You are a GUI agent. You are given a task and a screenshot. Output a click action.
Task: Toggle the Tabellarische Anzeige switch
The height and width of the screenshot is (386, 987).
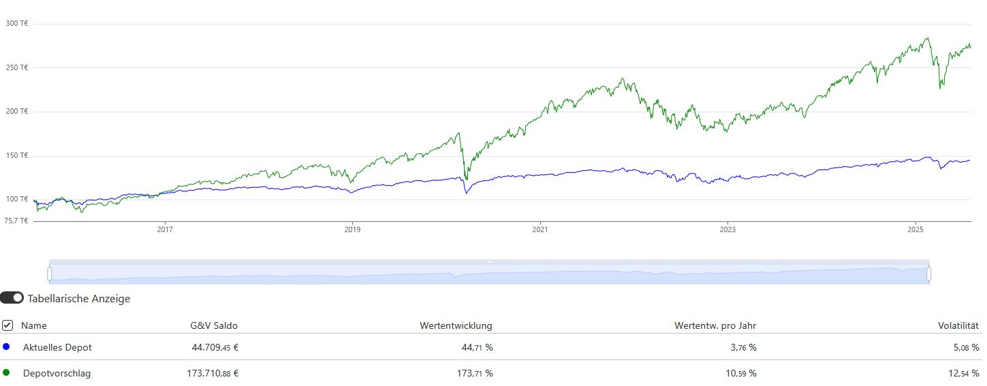tap(12, 298)
